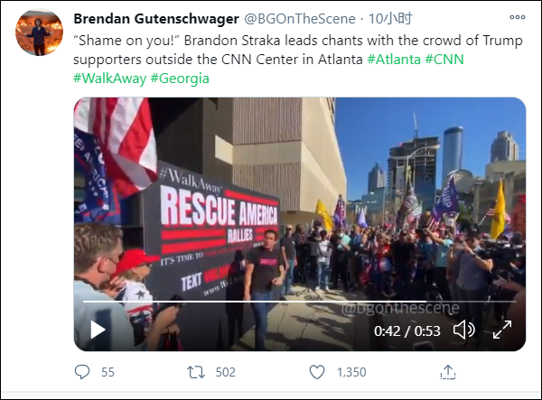Open the #CNN hashtag
542x400 pixels.
444,60
